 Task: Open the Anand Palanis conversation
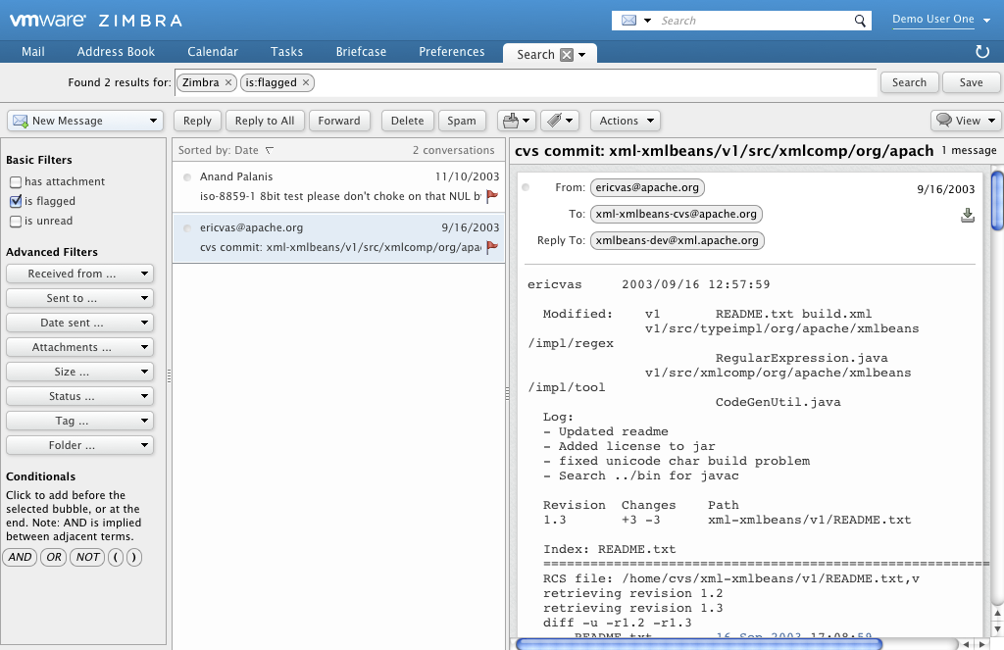338,186
